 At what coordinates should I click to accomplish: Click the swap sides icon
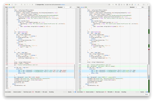point(113,5)
